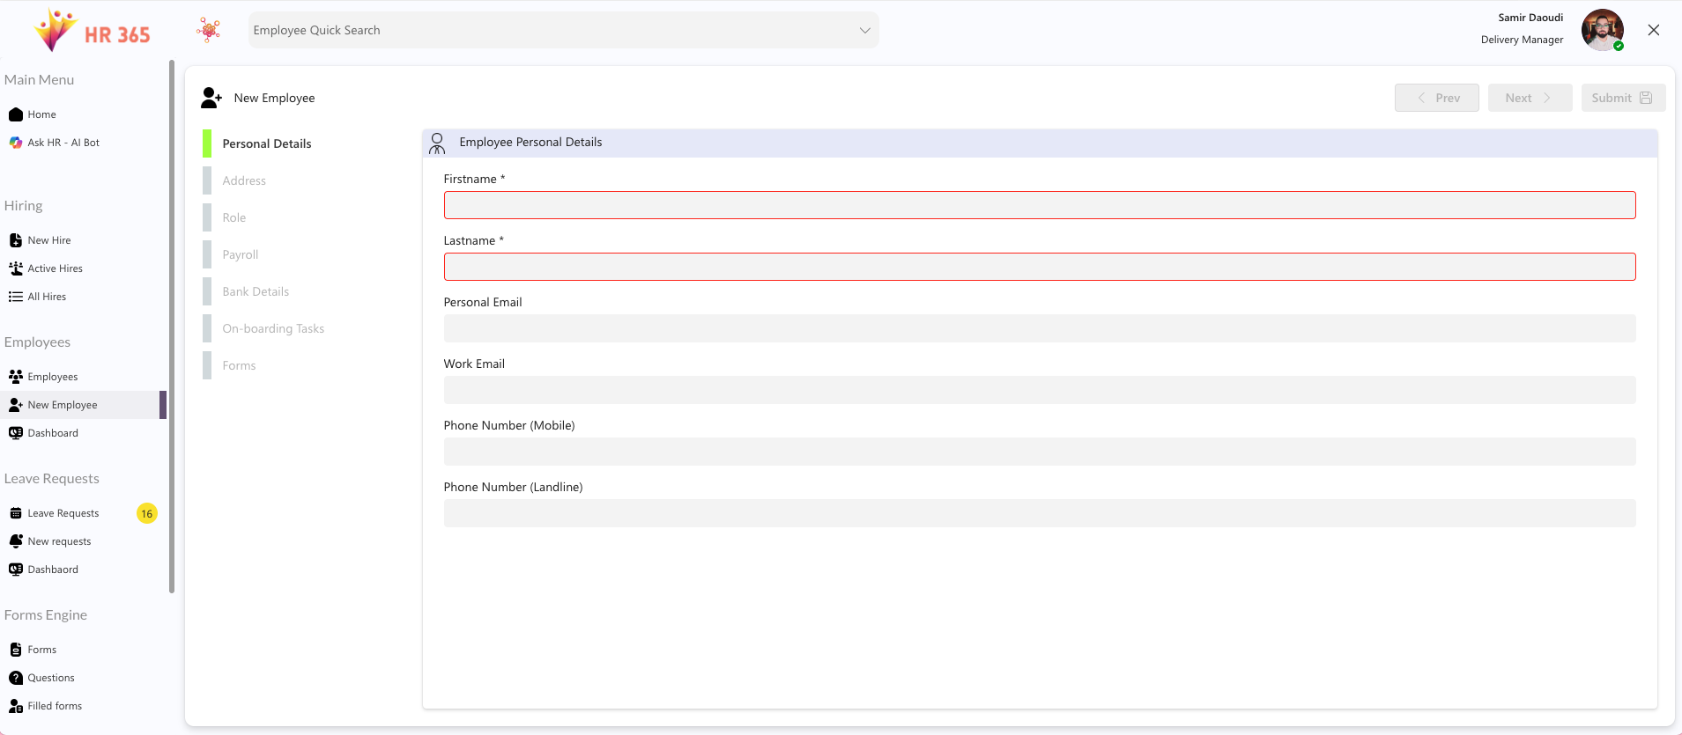Image resolution: width=1682 pixels, height=735 pixels.
Task: Open Samir Daoudi profile avatar
Action: coord(1601,30)
